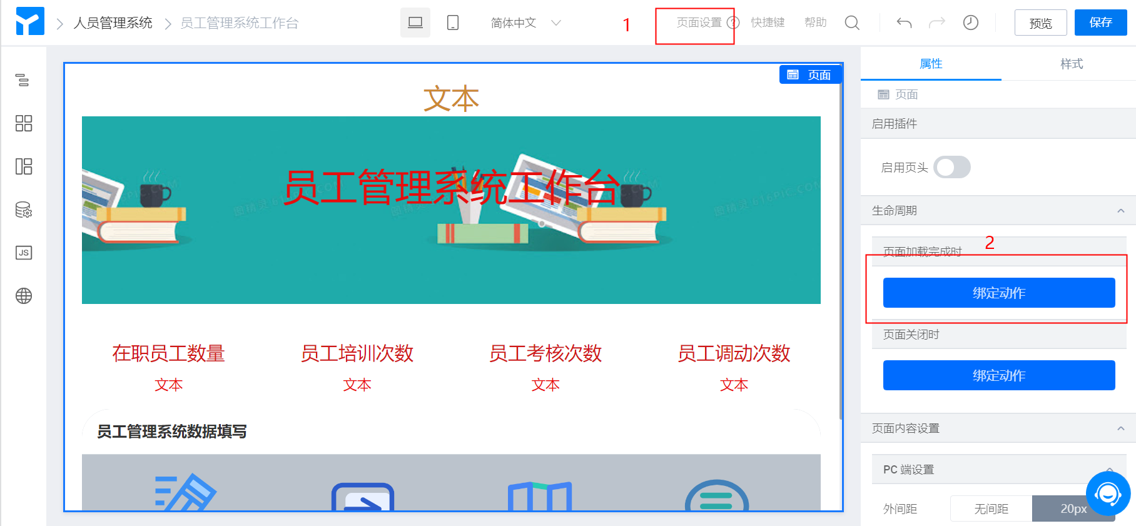Switch to the 样式 tab
1136x526 pixels.
[x=1072, y=64]
